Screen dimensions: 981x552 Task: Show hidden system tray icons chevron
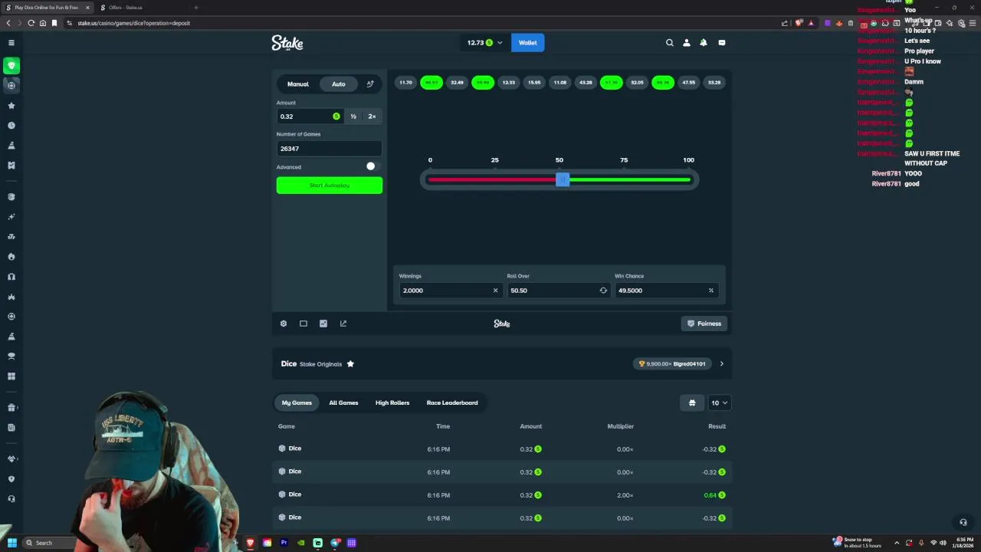897,543
